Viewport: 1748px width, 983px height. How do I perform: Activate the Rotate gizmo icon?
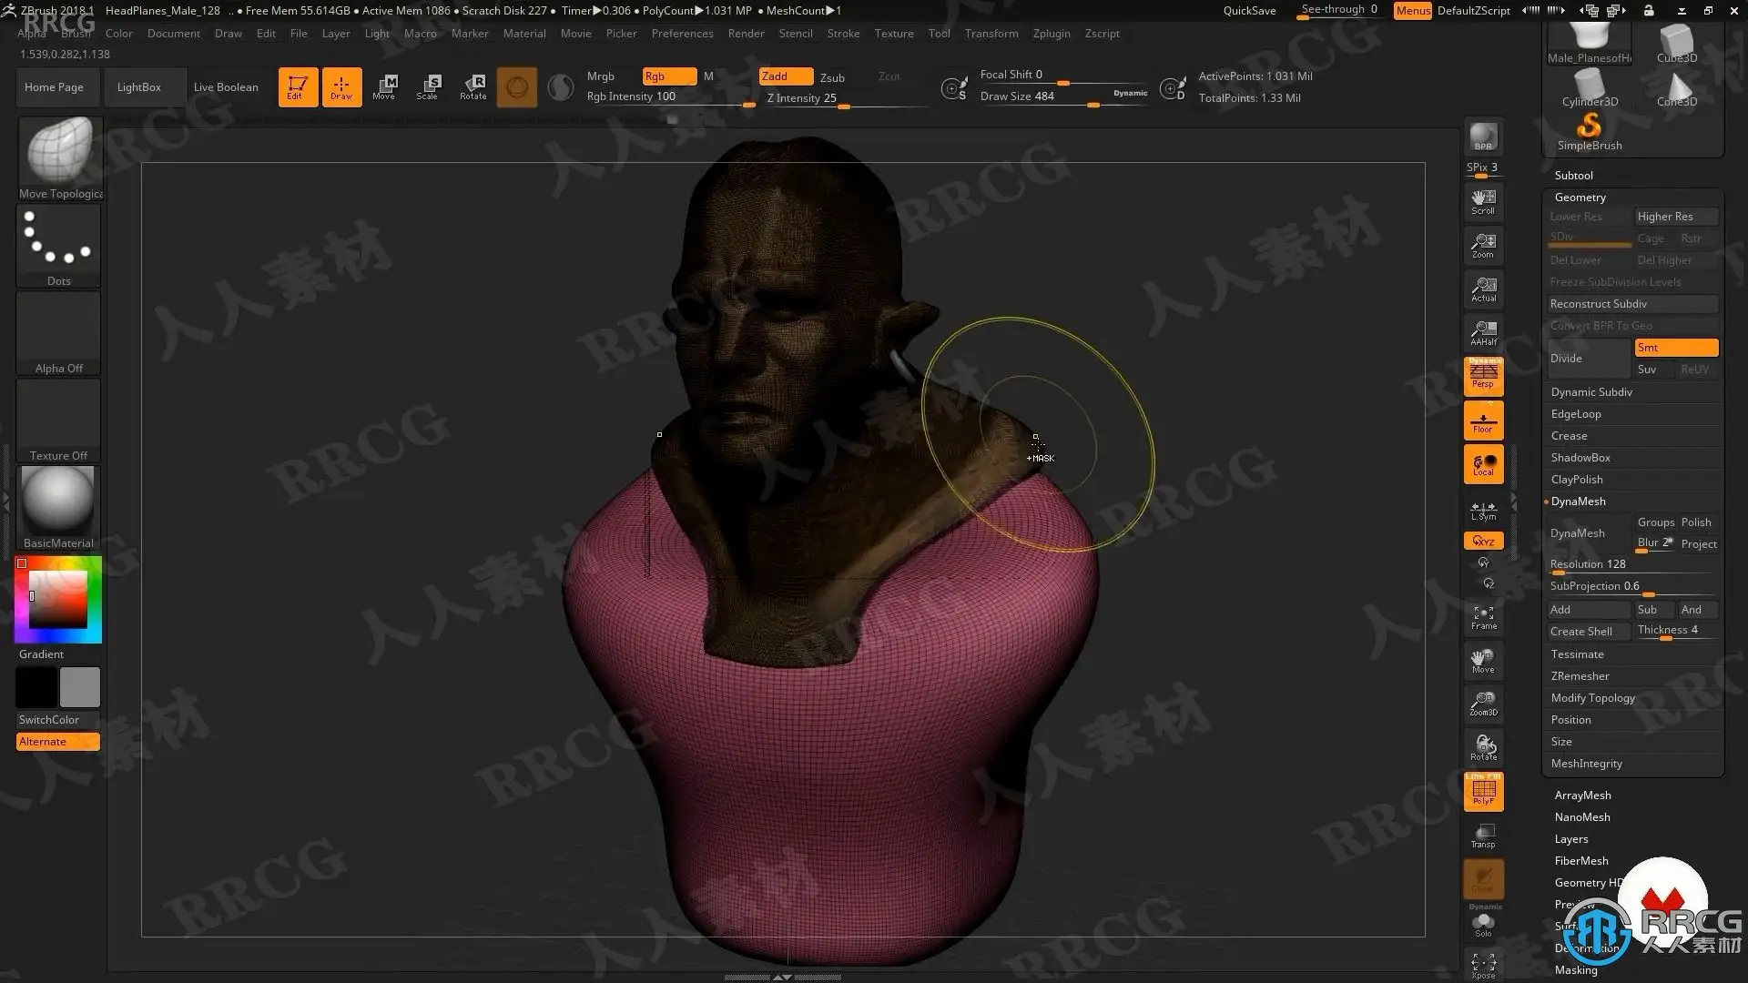click(473, 87)
